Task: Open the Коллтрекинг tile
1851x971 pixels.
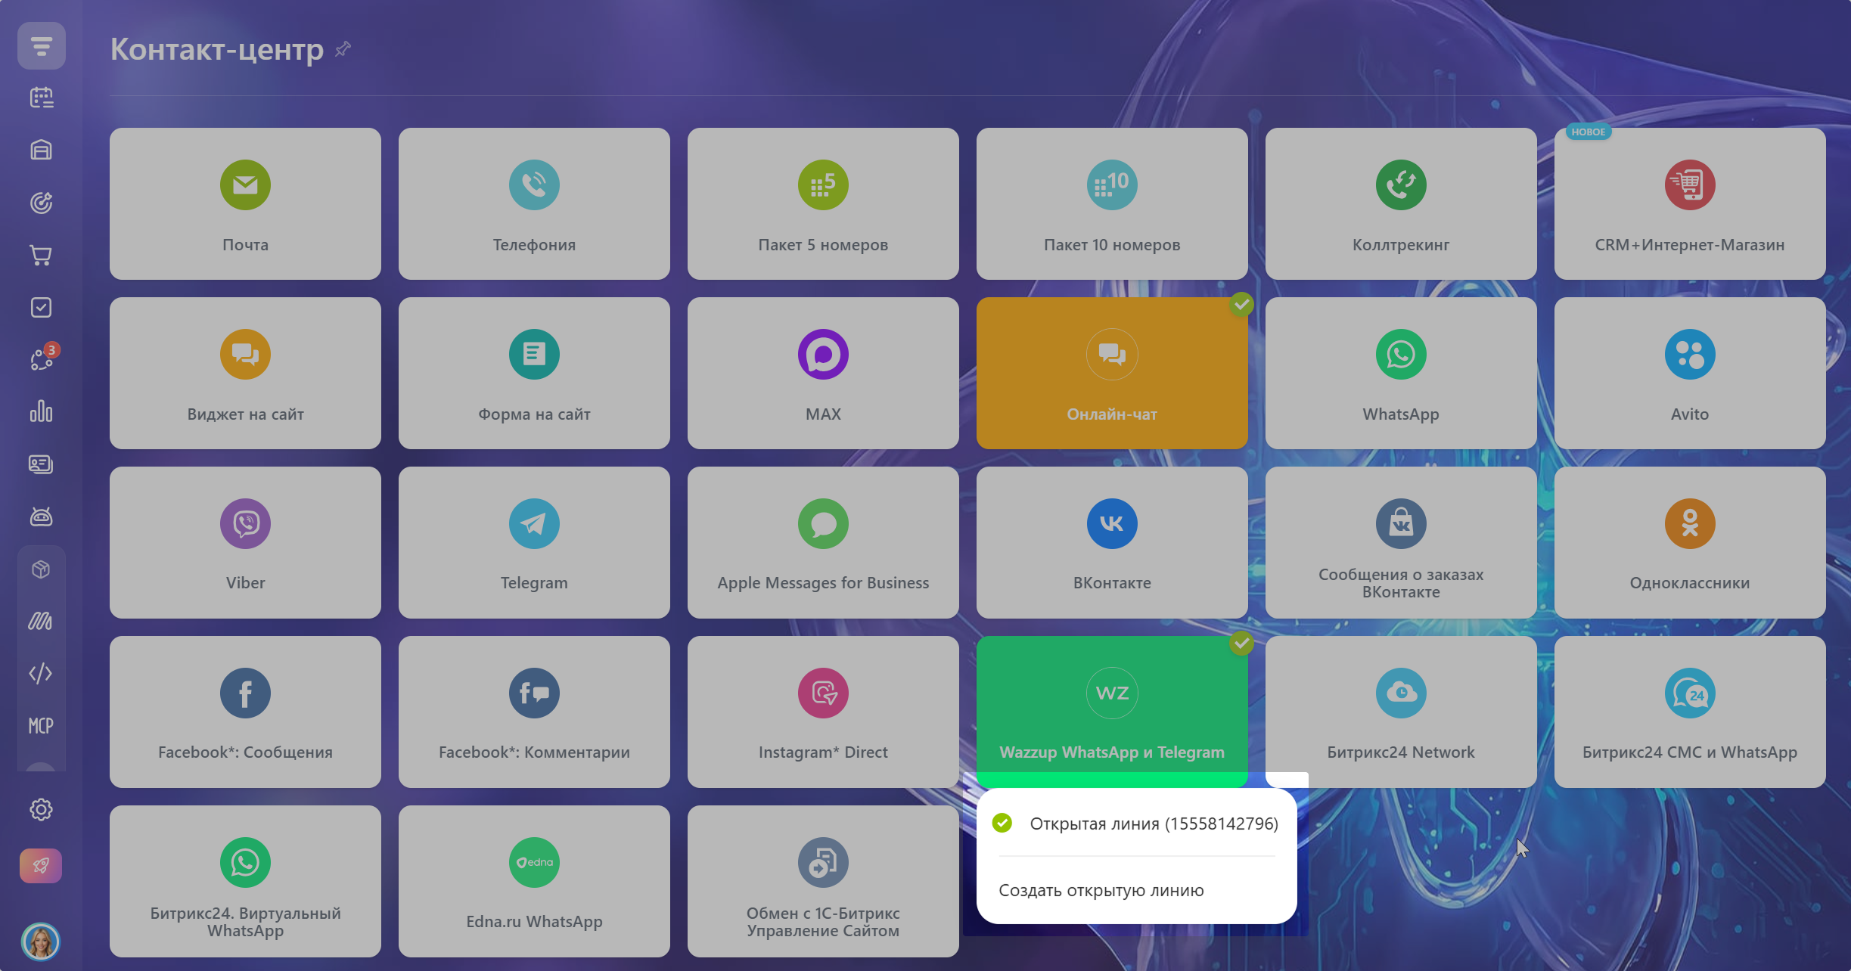Action: pyautogui.click(x=1401, y=203)
